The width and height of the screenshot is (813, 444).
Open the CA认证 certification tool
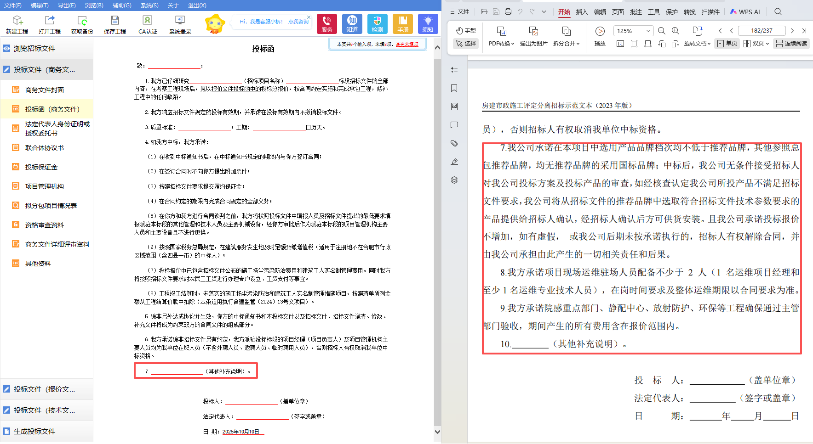point(148,24)
